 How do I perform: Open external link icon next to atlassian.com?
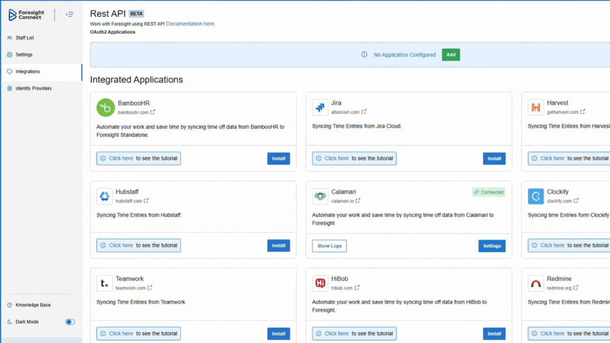point(364,112)
